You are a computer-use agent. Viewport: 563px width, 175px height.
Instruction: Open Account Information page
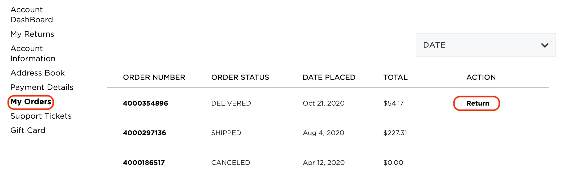tap(33, 53)
